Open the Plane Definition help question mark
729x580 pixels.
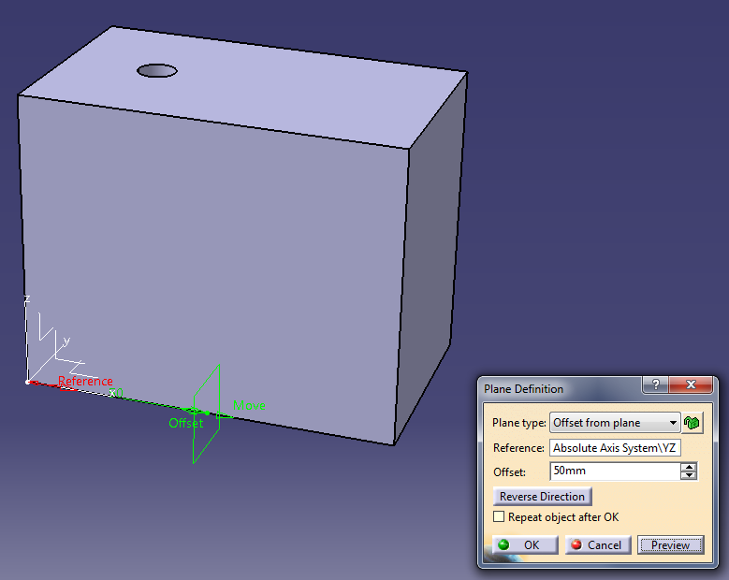tap(655, 386)
